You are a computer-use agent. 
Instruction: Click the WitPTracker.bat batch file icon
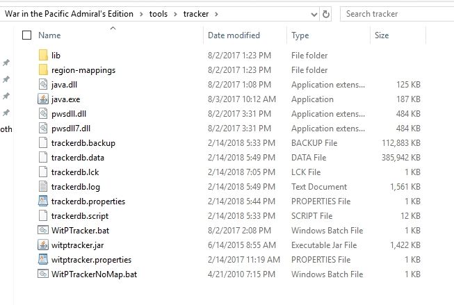[x=43, y=230]
